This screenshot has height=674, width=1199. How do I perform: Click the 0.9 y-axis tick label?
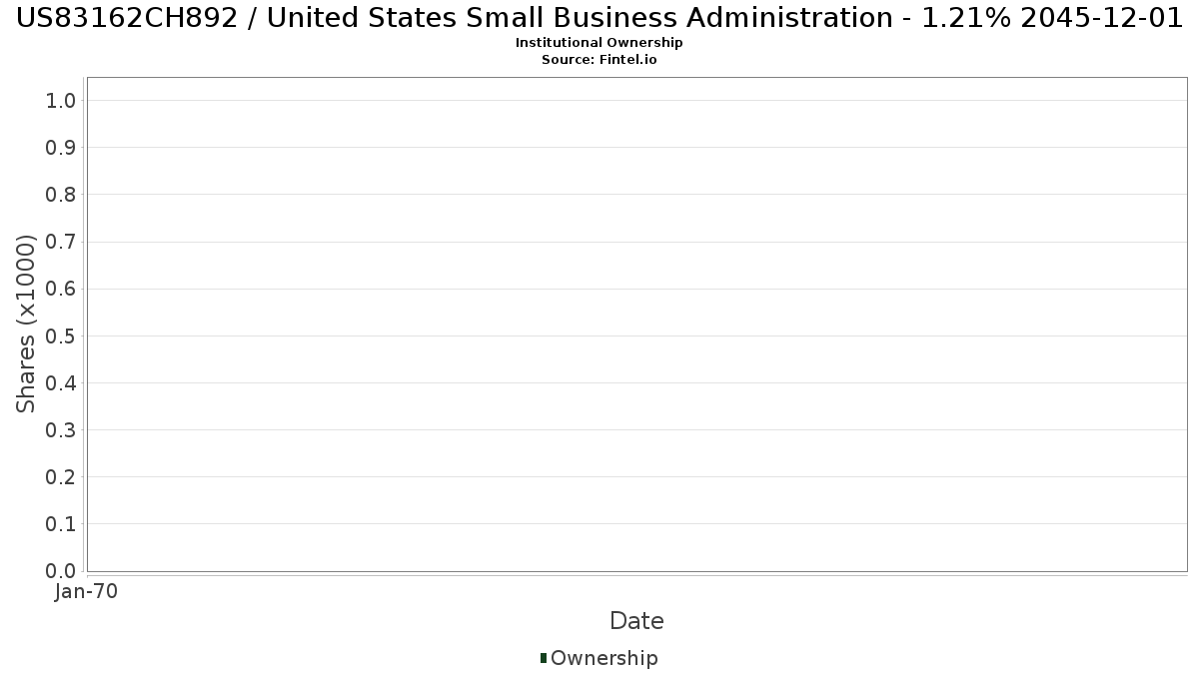point(61,148)
